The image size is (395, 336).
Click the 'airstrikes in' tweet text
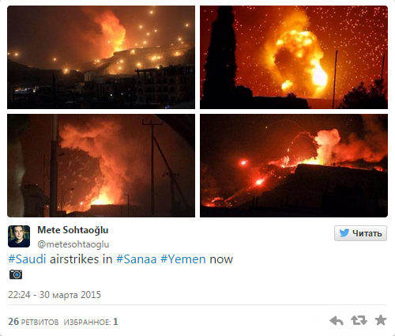(x=81, y=259)
